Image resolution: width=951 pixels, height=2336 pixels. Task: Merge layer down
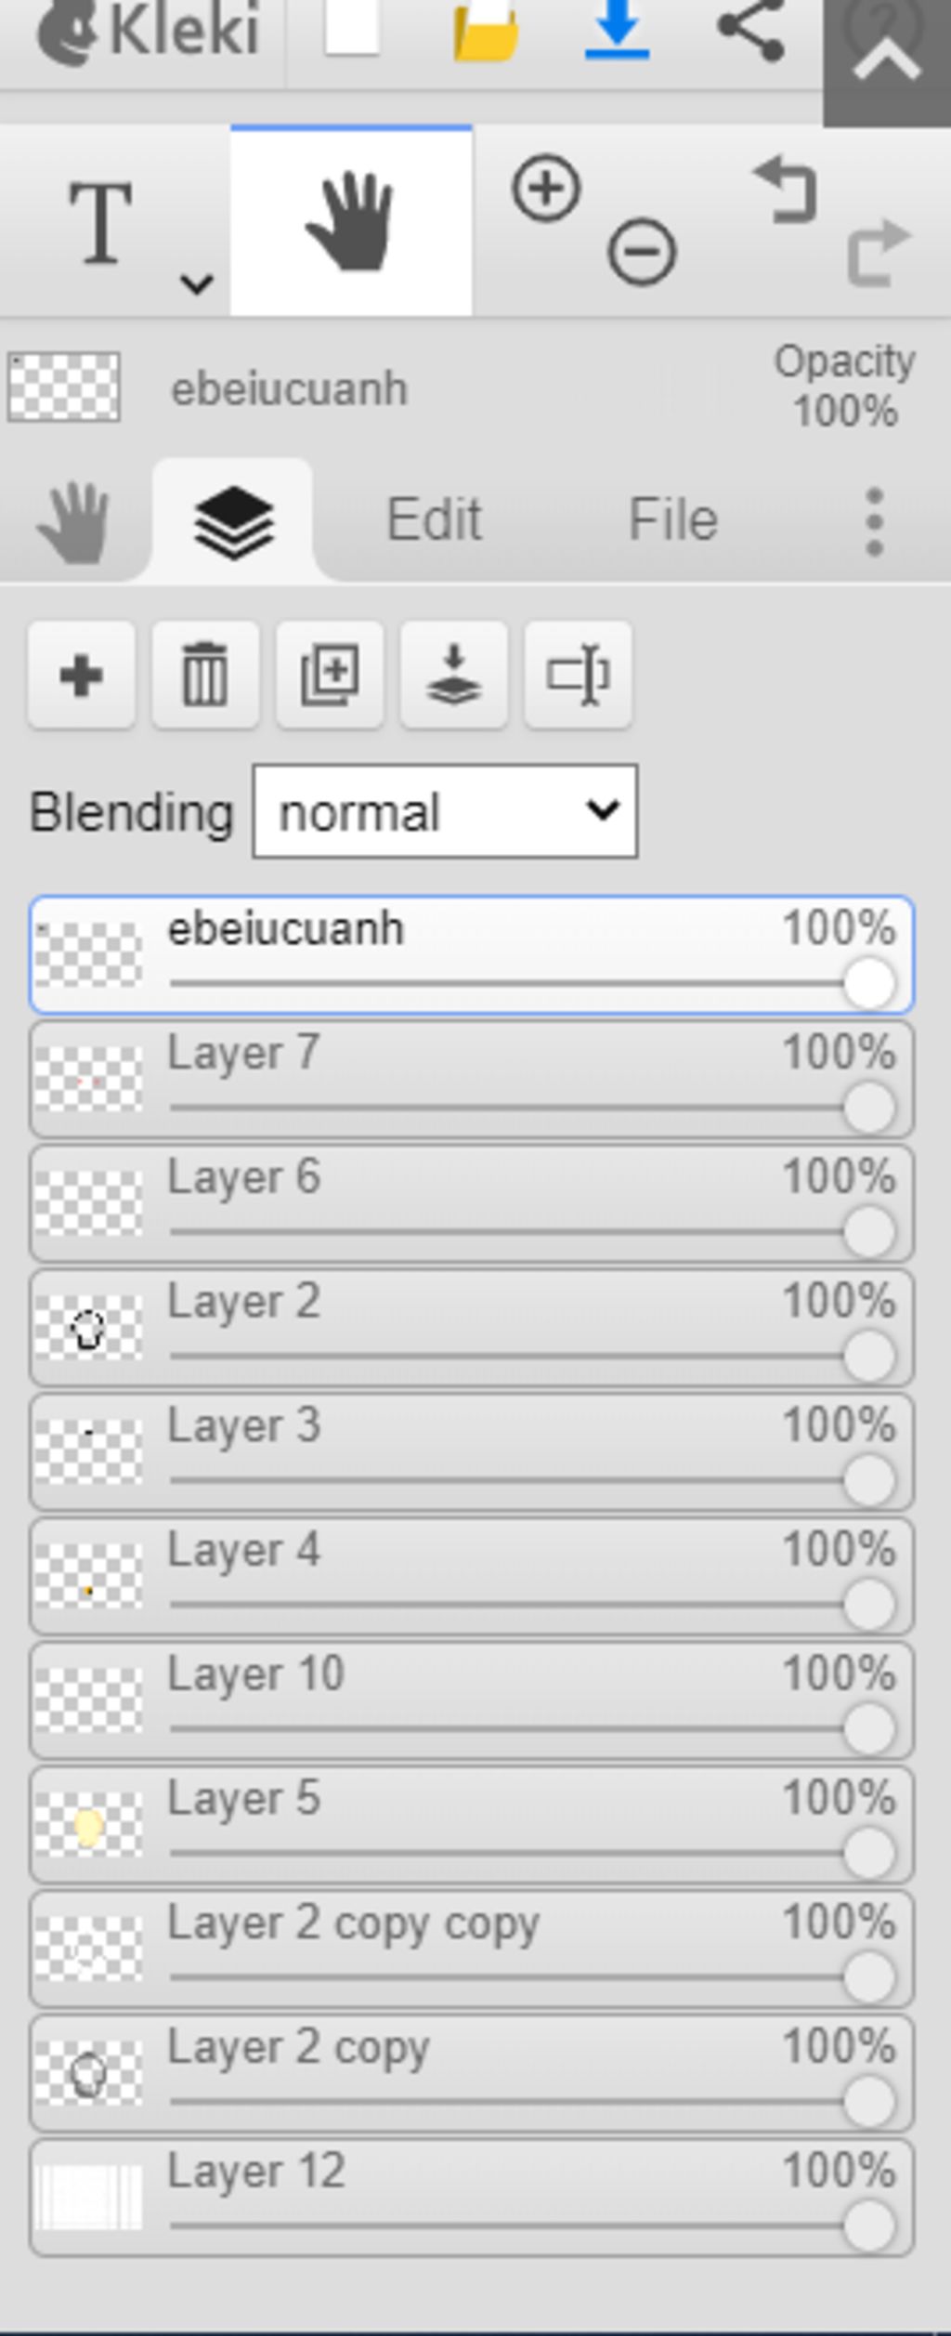click(x=454, y=675)
